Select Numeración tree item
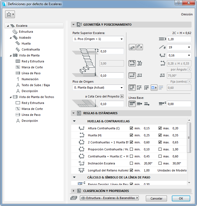 click(x=30, y=79)
